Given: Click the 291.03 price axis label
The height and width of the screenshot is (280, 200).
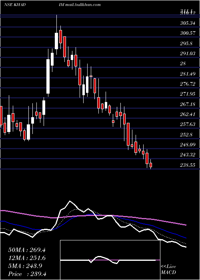Looking at the screenshot, I should 188,53.
